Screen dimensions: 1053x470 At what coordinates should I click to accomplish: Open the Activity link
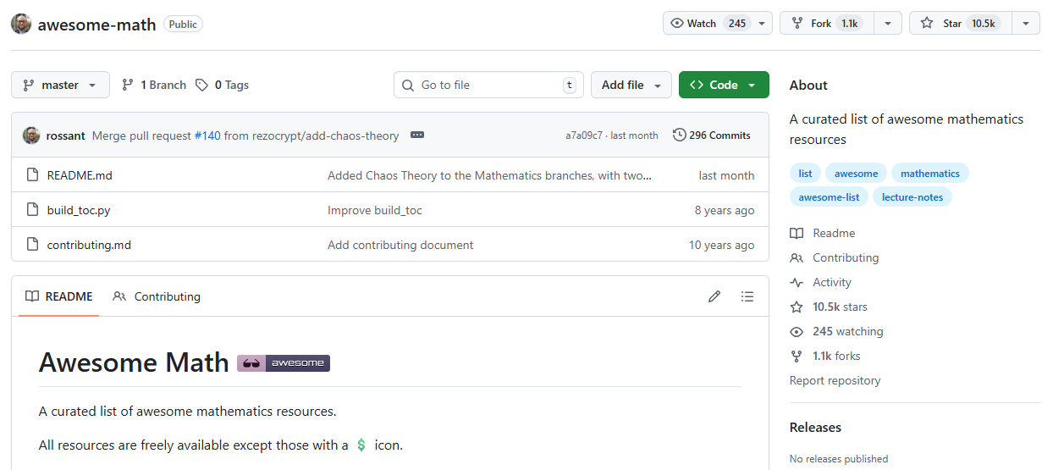[821, 282]
